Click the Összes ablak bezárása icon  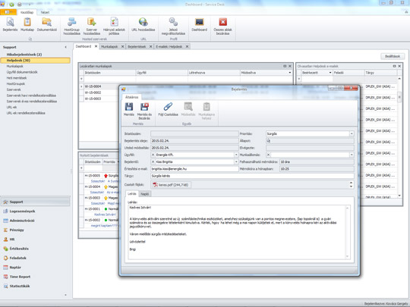(x=222, y=22)
